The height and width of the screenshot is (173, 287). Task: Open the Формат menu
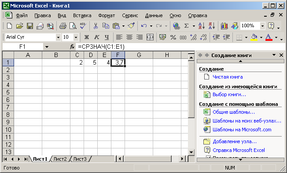tap(107, 15)
